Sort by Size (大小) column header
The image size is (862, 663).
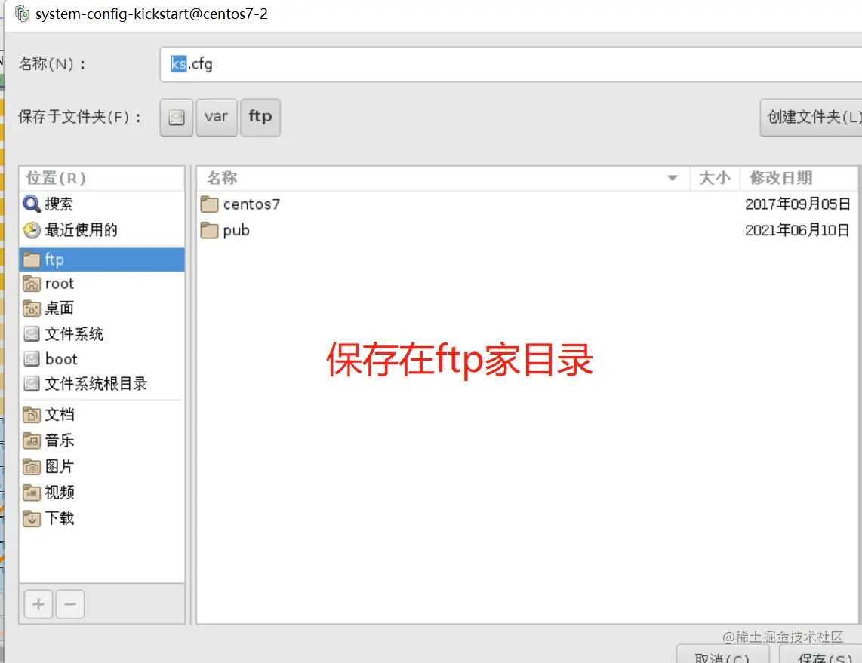pos(715,178)
